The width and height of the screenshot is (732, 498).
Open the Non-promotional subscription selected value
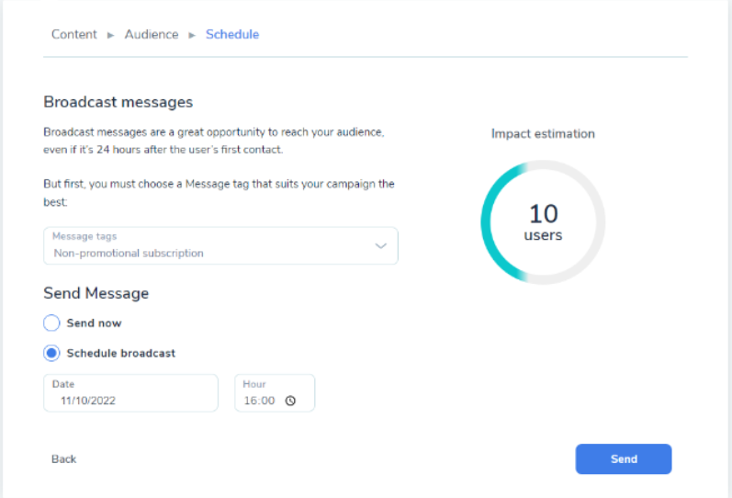tap(128, 253)
